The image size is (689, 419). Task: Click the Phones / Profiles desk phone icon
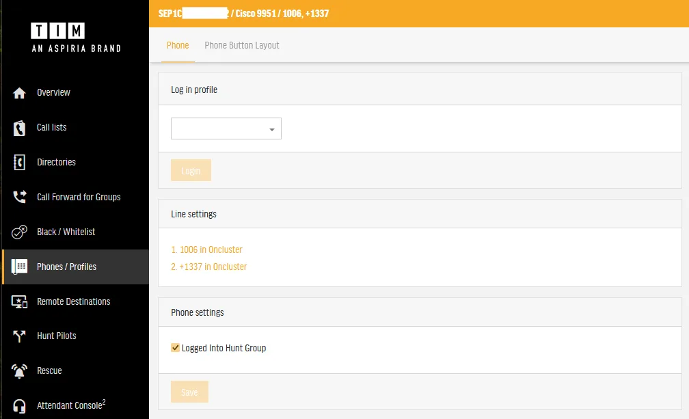(19, 267)
